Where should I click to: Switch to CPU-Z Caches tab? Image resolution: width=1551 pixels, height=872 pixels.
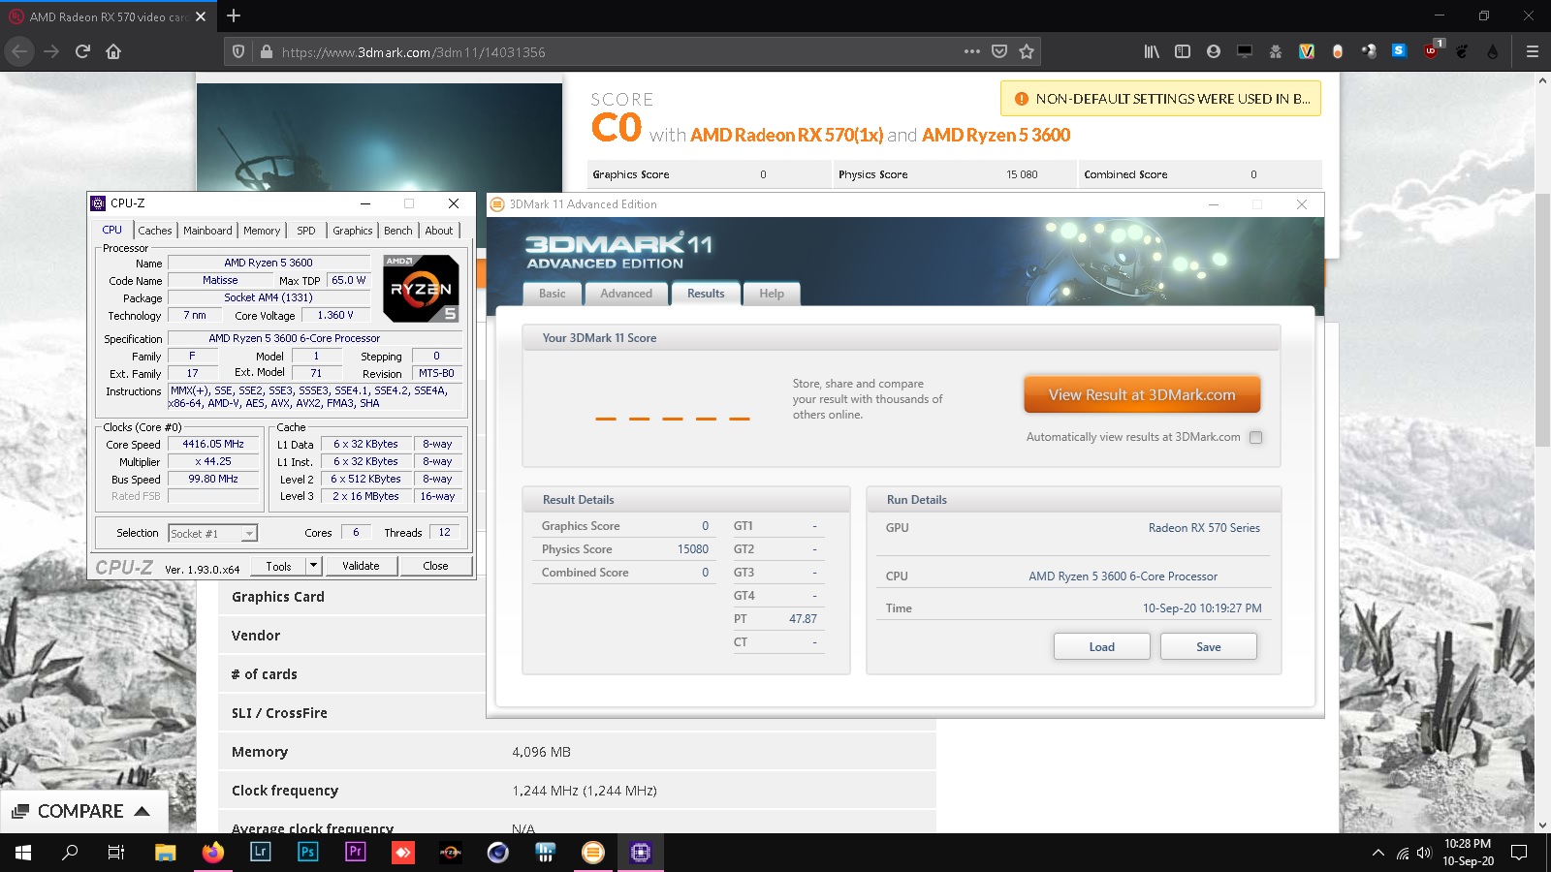[154, 231]
